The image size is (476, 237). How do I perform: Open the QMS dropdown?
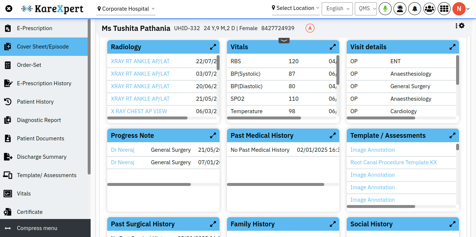(365, 8)
